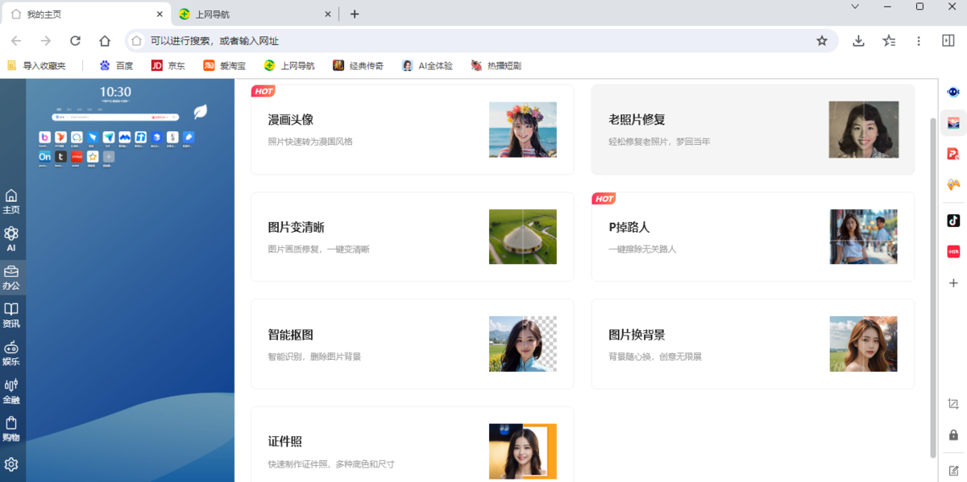Open the 漫画头像 tool card
967x482 pixels.
[413, 130]
